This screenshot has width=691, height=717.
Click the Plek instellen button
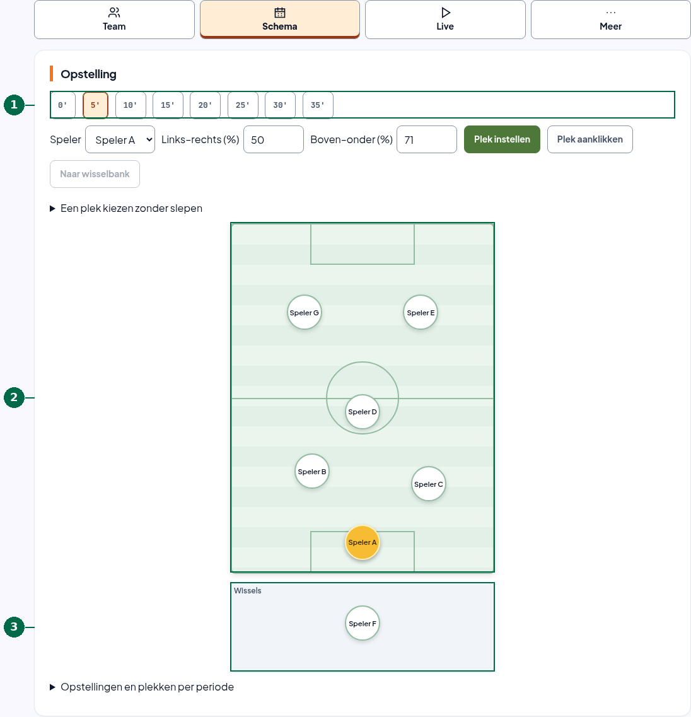point(502,139)
